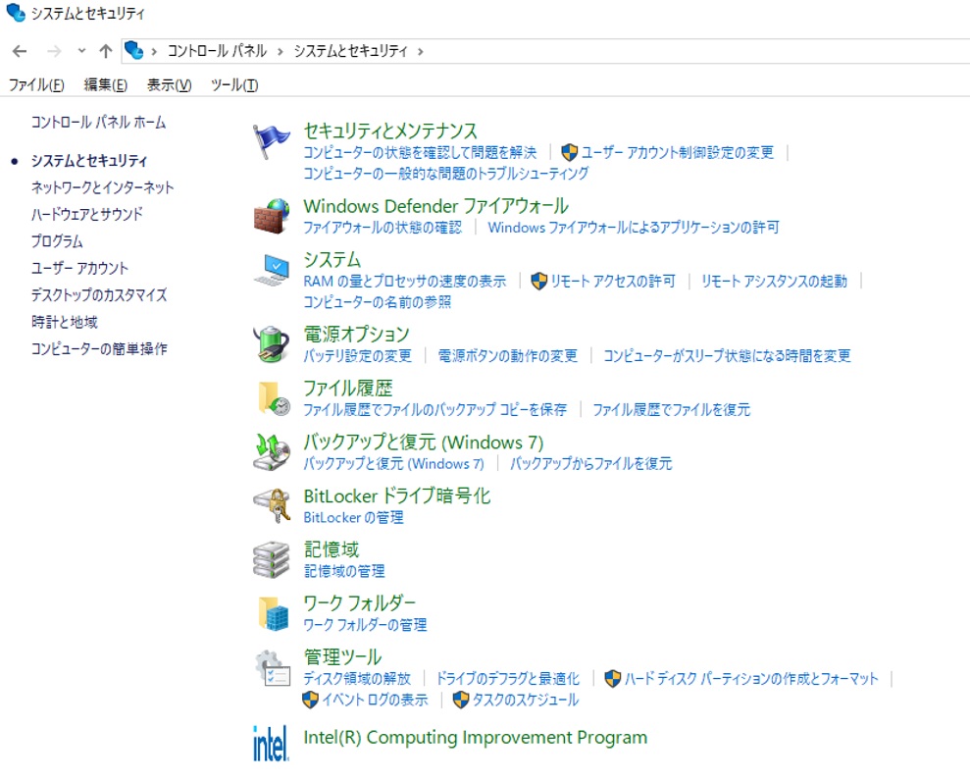Open ネットワークとインターネット in the sidebar

click(x=103, y=187)
